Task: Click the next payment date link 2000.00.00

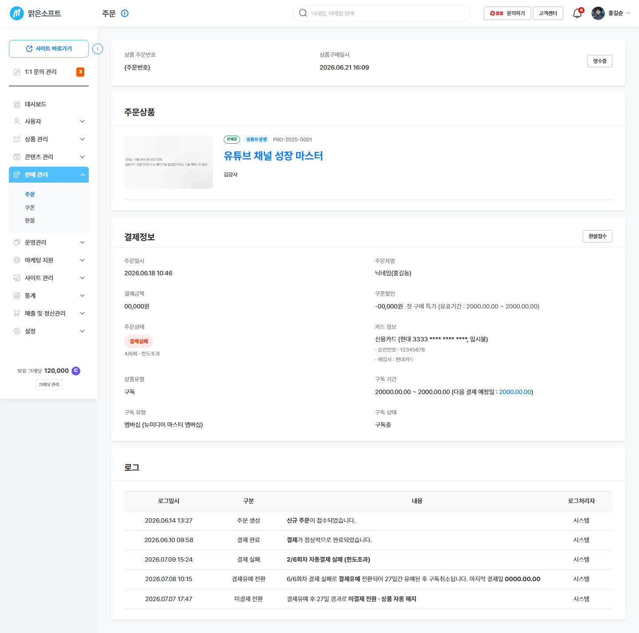Action: point(515,392)
